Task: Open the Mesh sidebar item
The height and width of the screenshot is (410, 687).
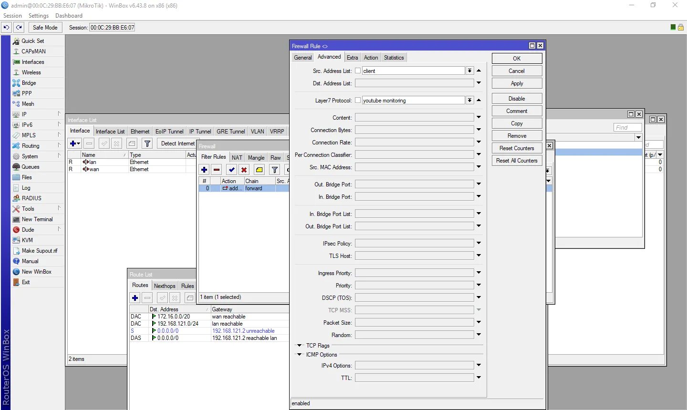Action: coord(28,104)
